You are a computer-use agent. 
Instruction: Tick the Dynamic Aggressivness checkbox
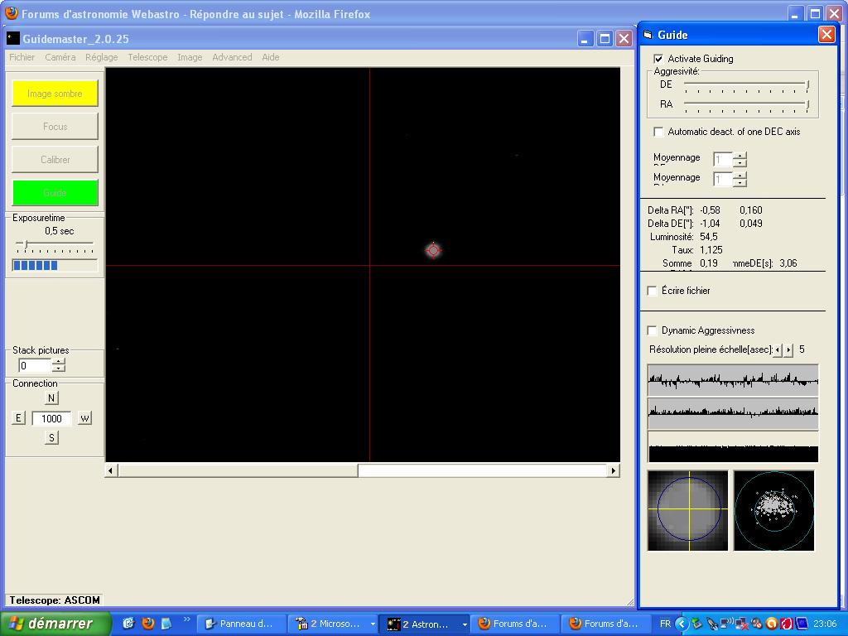[x=653, y=330]
